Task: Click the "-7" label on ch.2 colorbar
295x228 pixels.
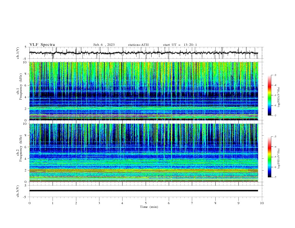Action: coord(275,177)
